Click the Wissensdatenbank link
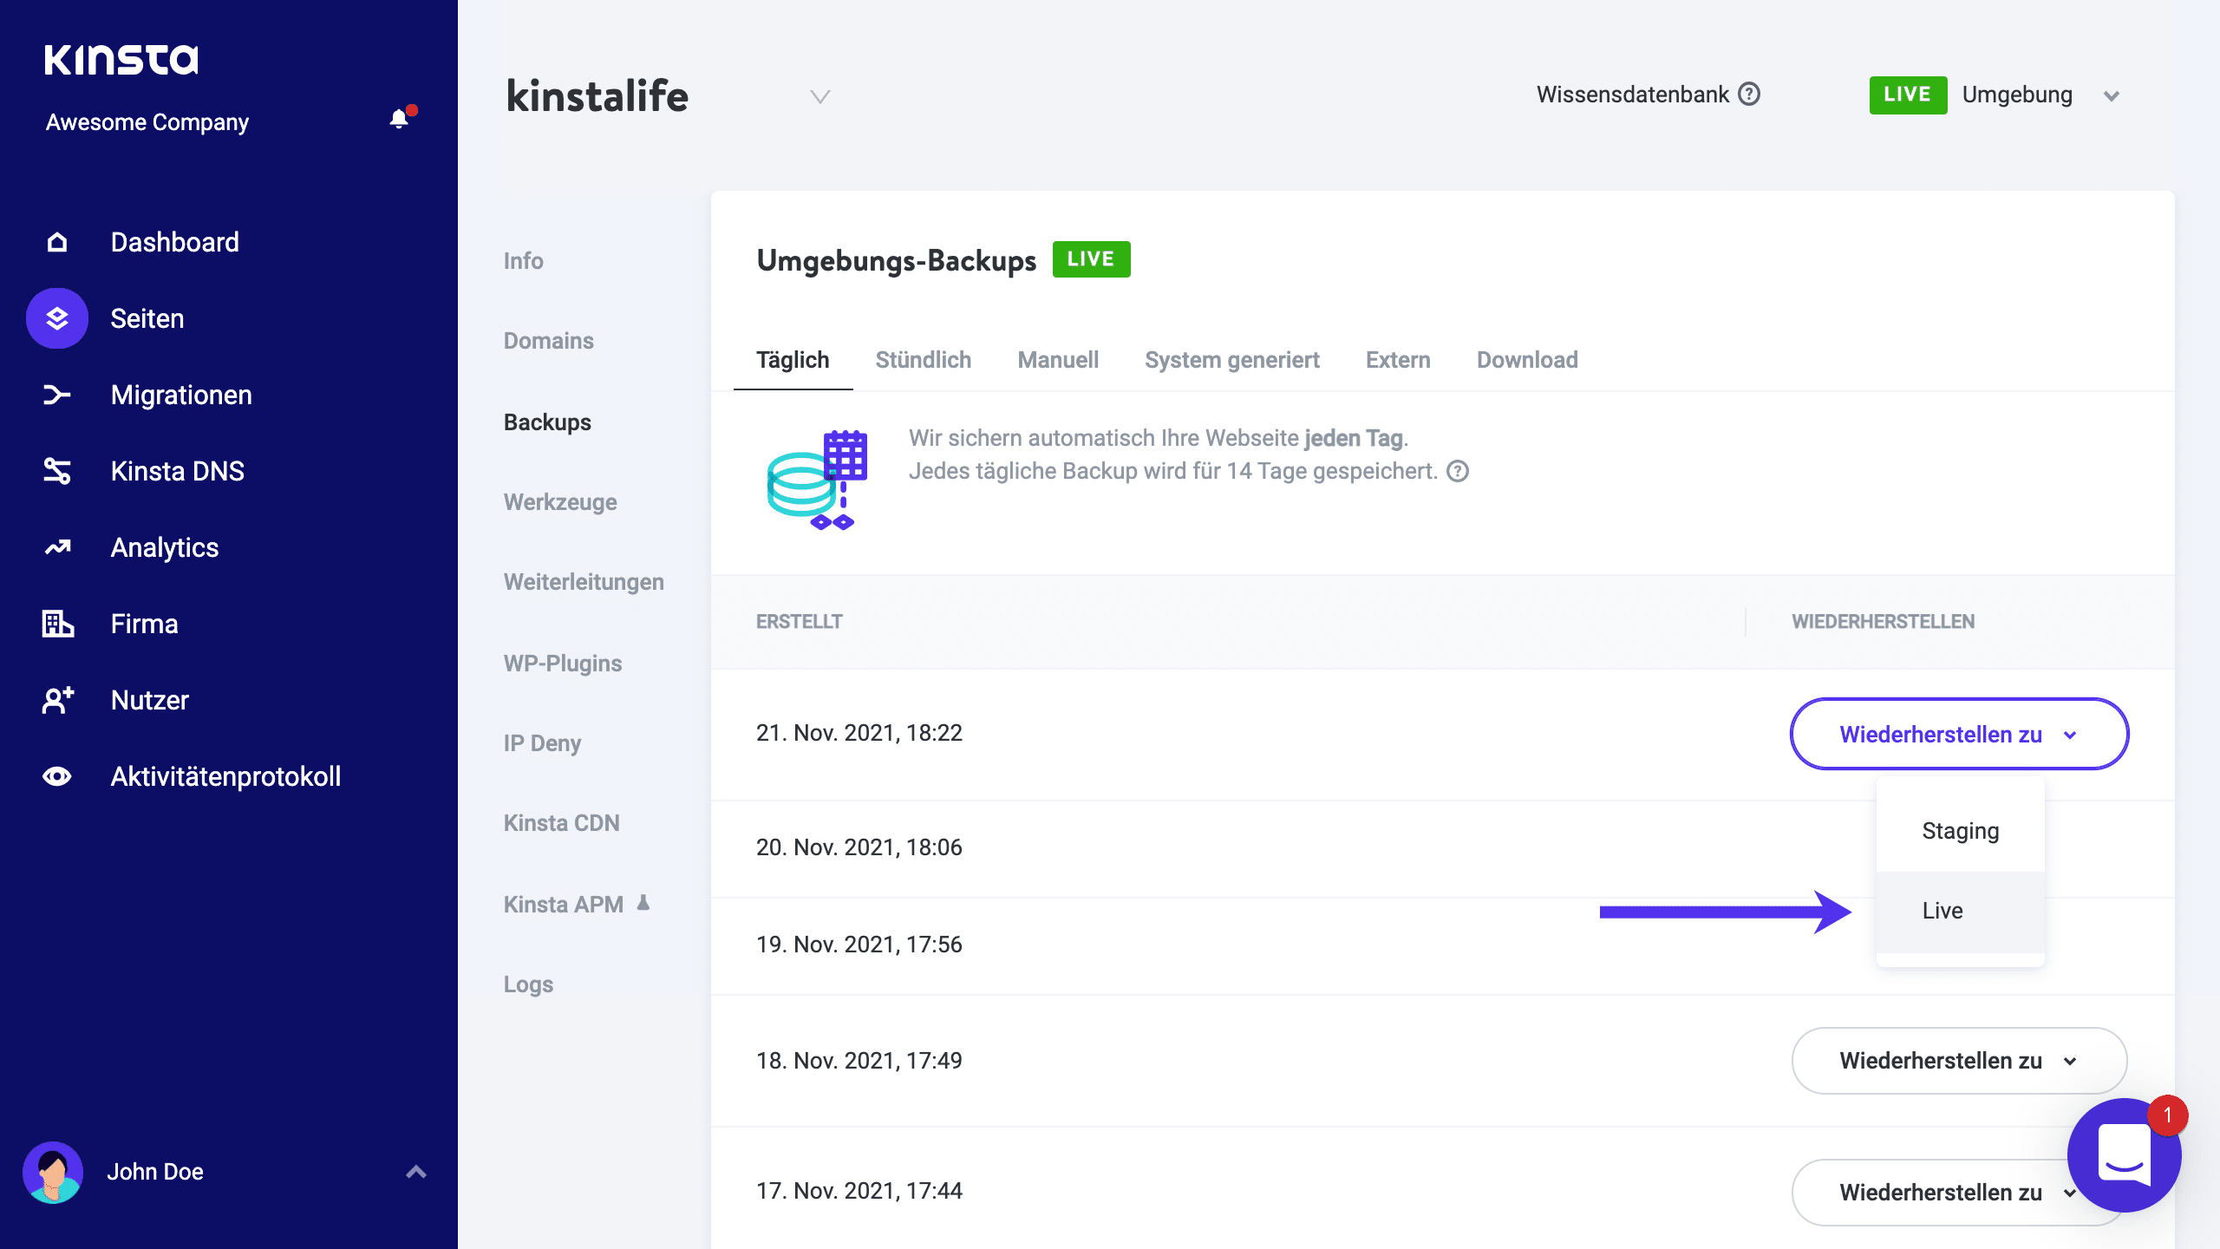Screen dimensions: 2220x1249 click(x=1633, y=94)
